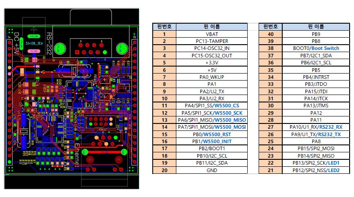Click the PB11/I2C_SDA cell
The width and height of the screenshot is (354, 197).
pos(212,163)
